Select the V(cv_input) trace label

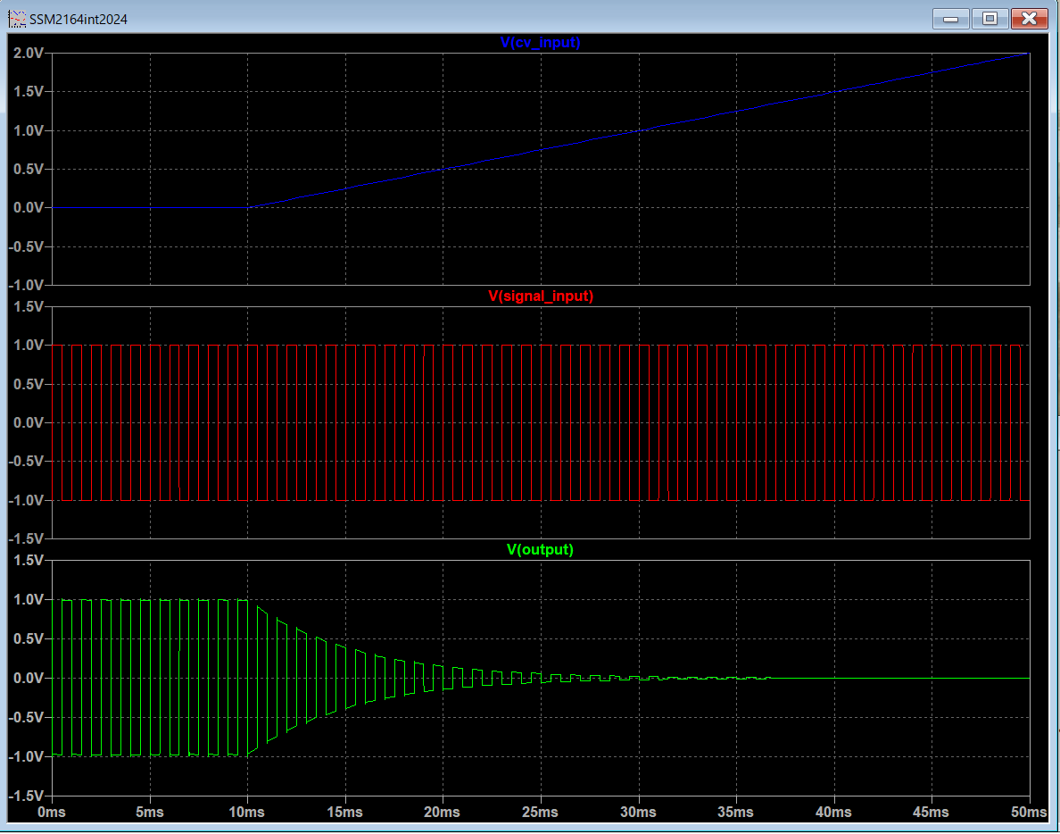coord(540,42)
